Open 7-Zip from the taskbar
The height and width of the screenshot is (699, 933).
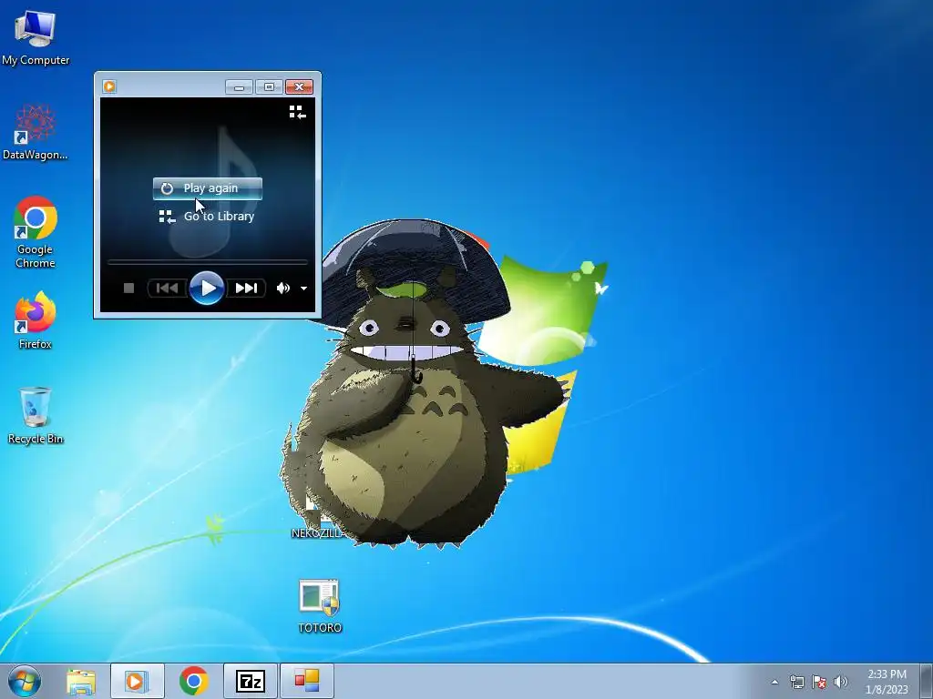[x=250, y=681]
